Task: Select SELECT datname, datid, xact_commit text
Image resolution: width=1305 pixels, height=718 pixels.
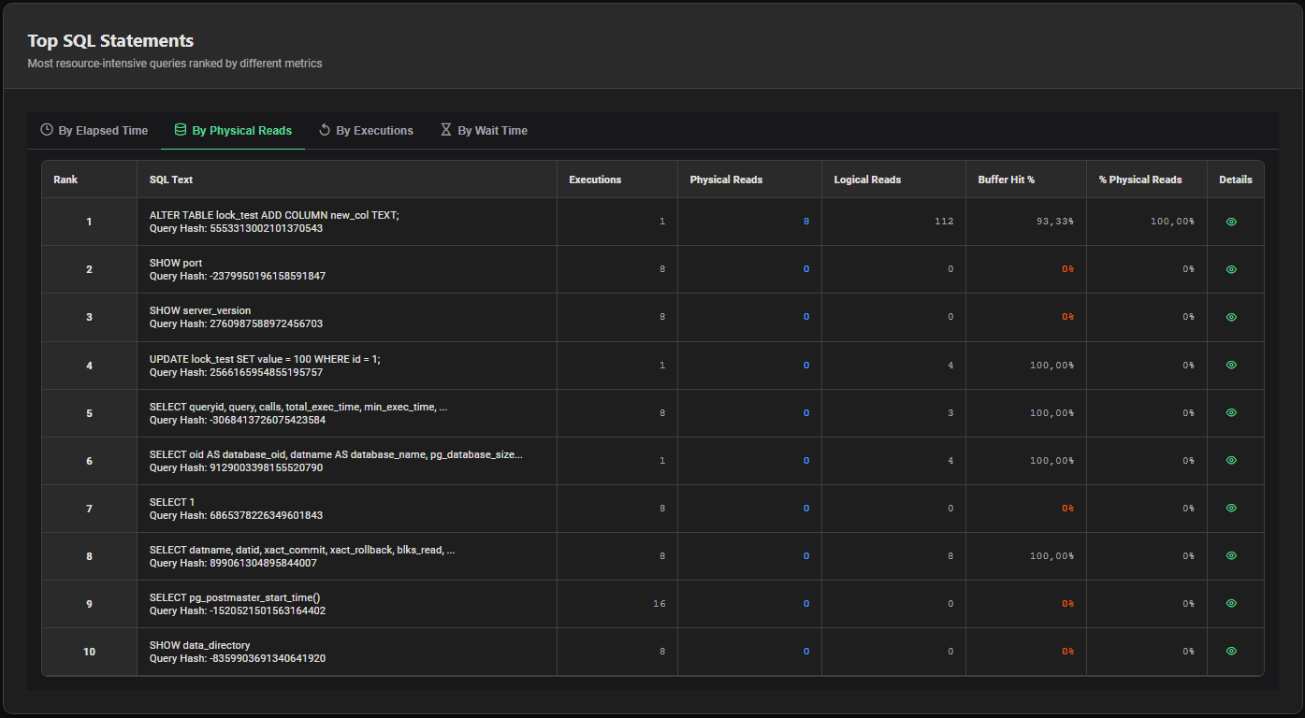Action: tap(302, 550)
